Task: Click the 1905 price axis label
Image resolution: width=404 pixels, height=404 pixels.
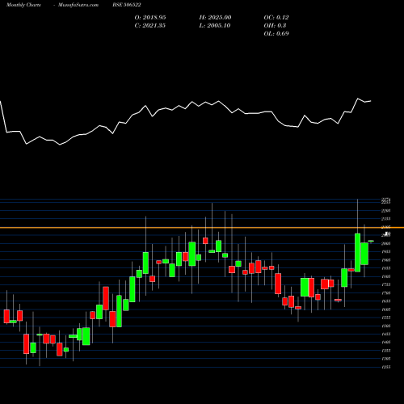Action: pyautogui.click(x=386, y=260)
